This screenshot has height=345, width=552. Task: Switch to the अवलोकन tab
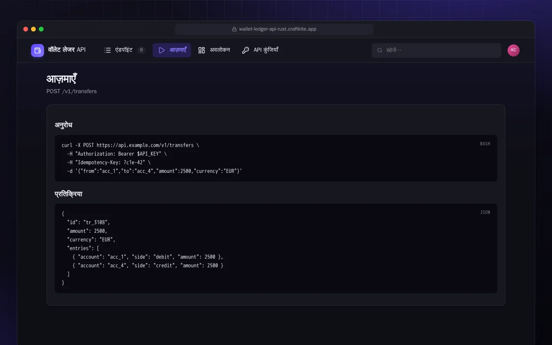point(214,50)
